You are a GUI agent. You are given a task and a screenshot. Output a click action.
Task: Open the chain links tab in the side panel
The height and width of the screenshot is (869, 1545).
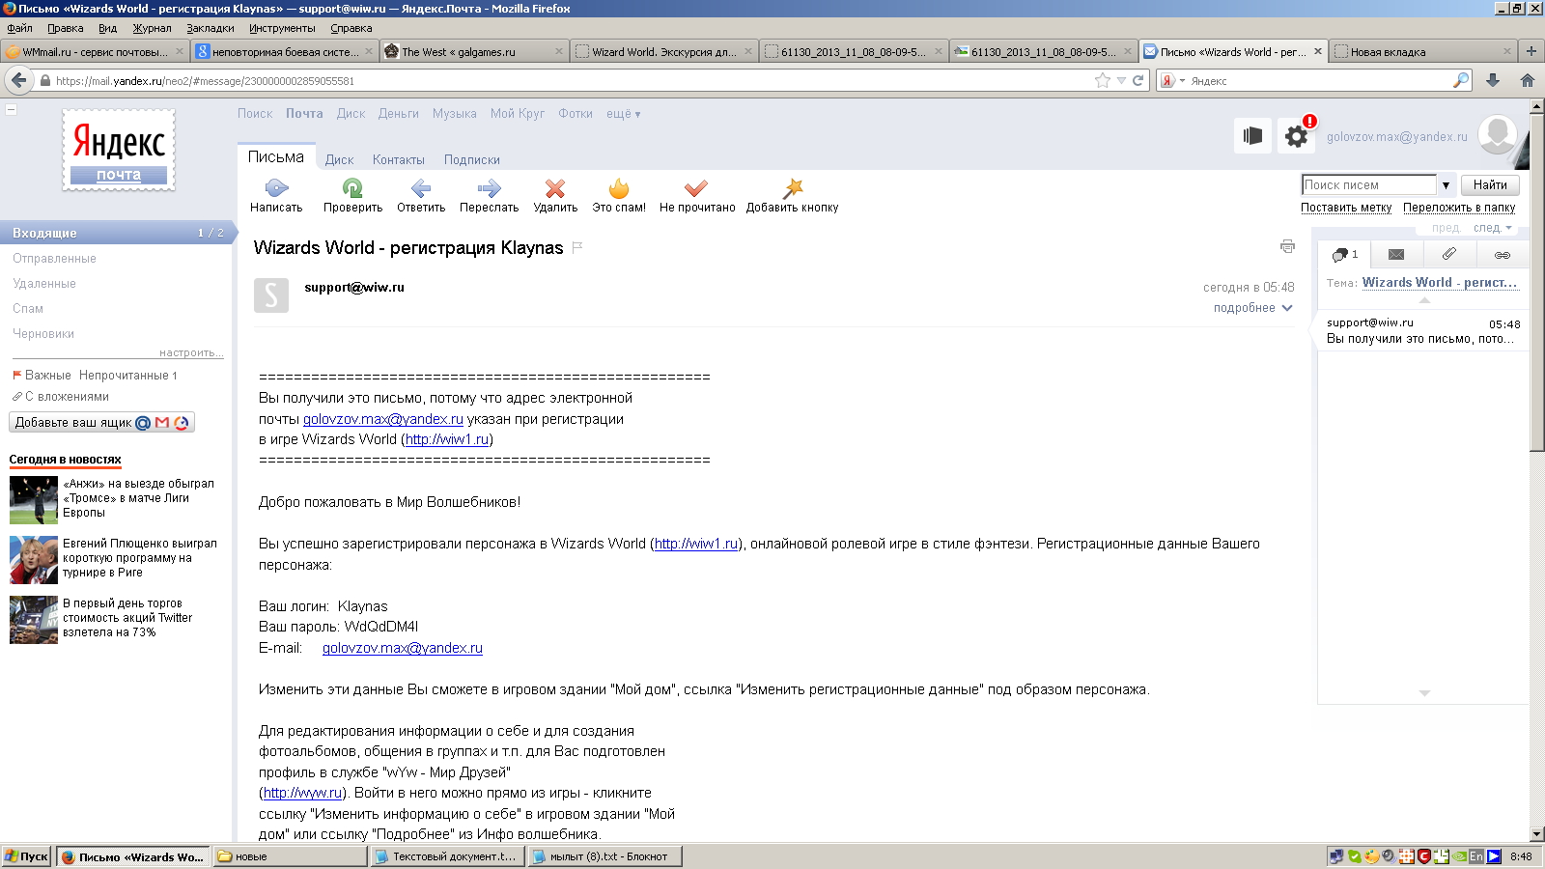1503,255
